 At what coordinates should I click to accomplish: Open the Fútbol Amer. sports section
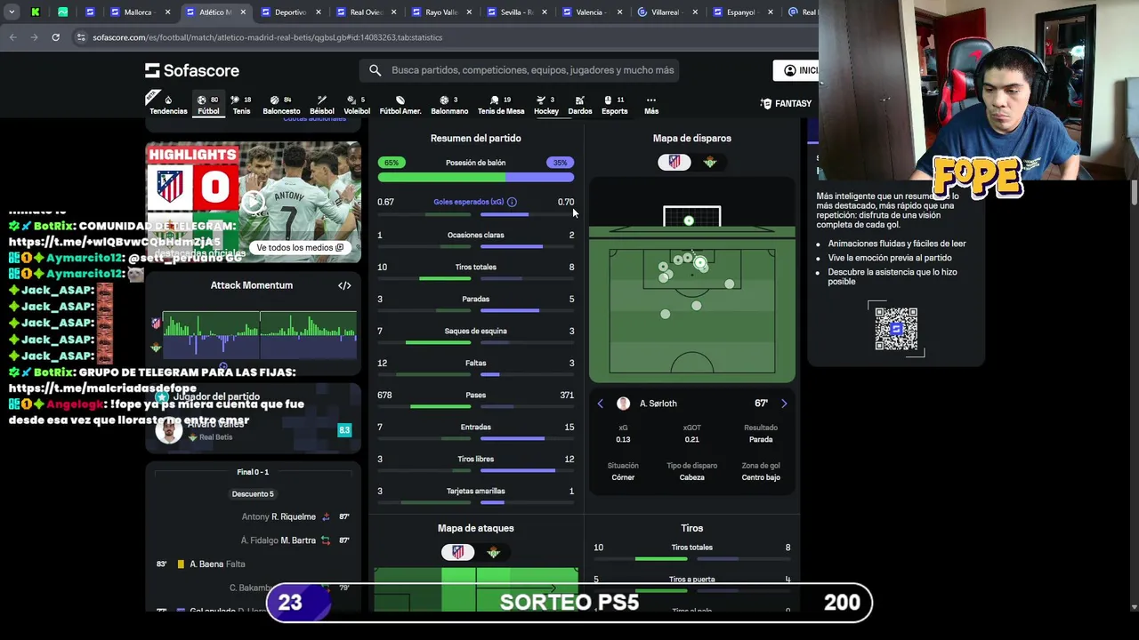tap(400, 105)
